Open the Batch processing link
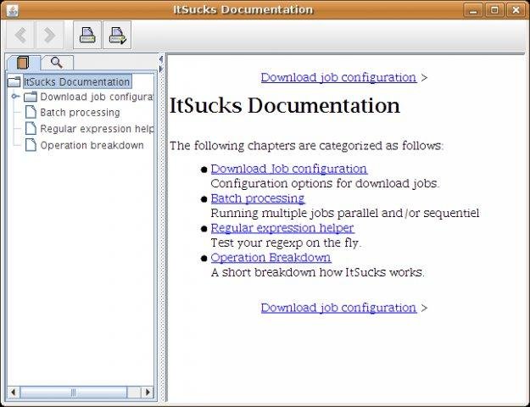This screenshot has height=407, width=530. pyautogui.click(x=258, y=198)
